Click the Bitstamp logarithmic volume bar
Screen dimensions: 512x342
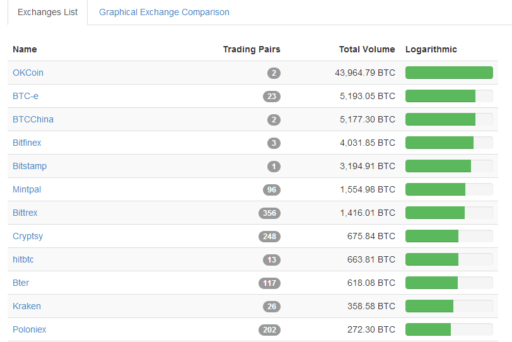(449, 166)
